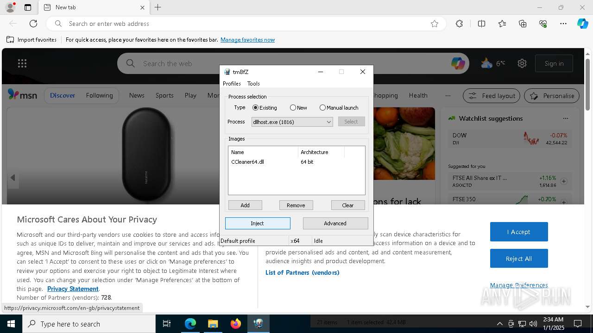Add FTSE 350 to watchlist
This screenshot has width=593, height=333.
tap(564, 202)
